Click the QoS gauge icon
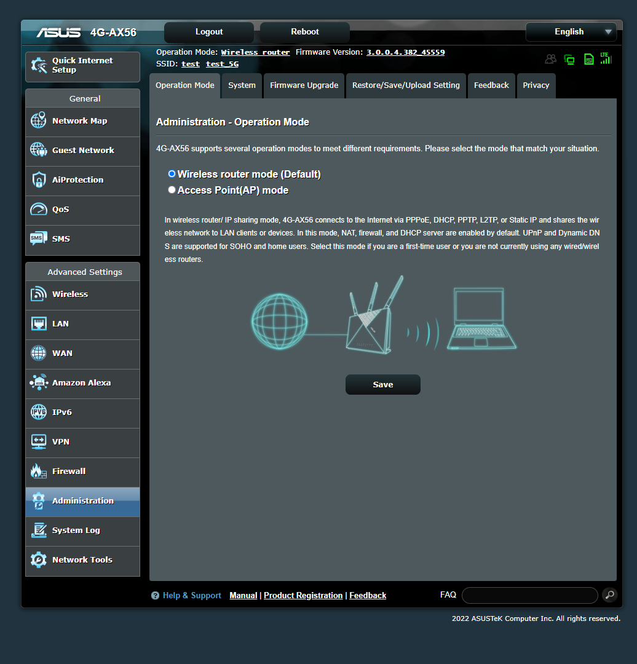 (39, 209)
